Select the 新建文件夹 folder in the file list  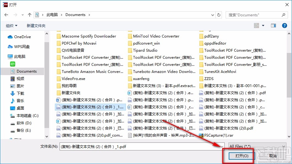68,93
